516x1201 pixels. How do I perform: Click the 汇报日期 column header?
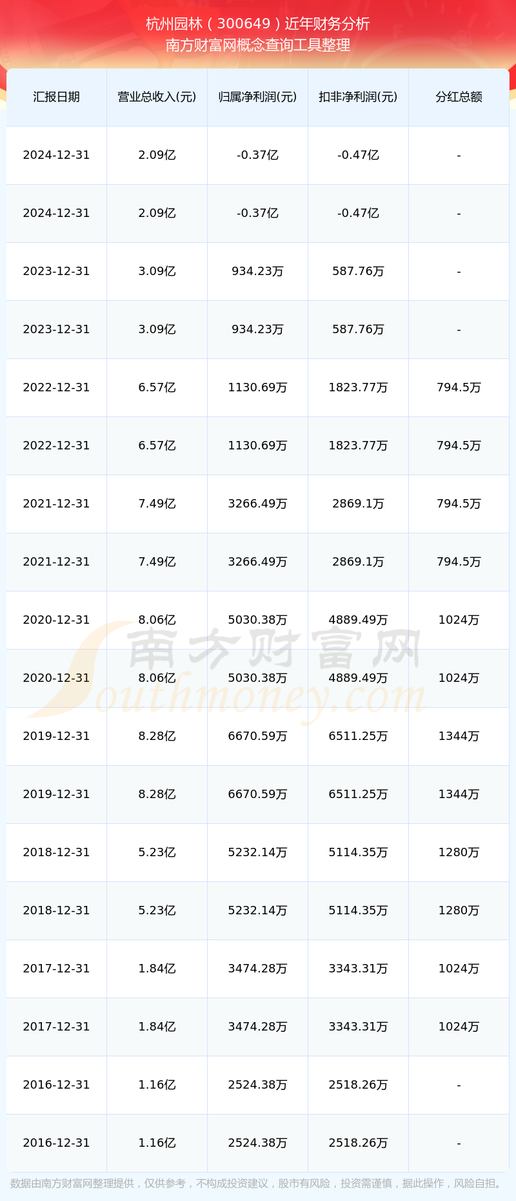(56, 97)
